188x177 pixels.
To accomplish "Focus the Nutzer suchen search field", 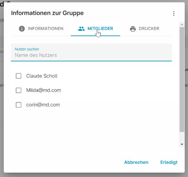I will pos(91,52).
